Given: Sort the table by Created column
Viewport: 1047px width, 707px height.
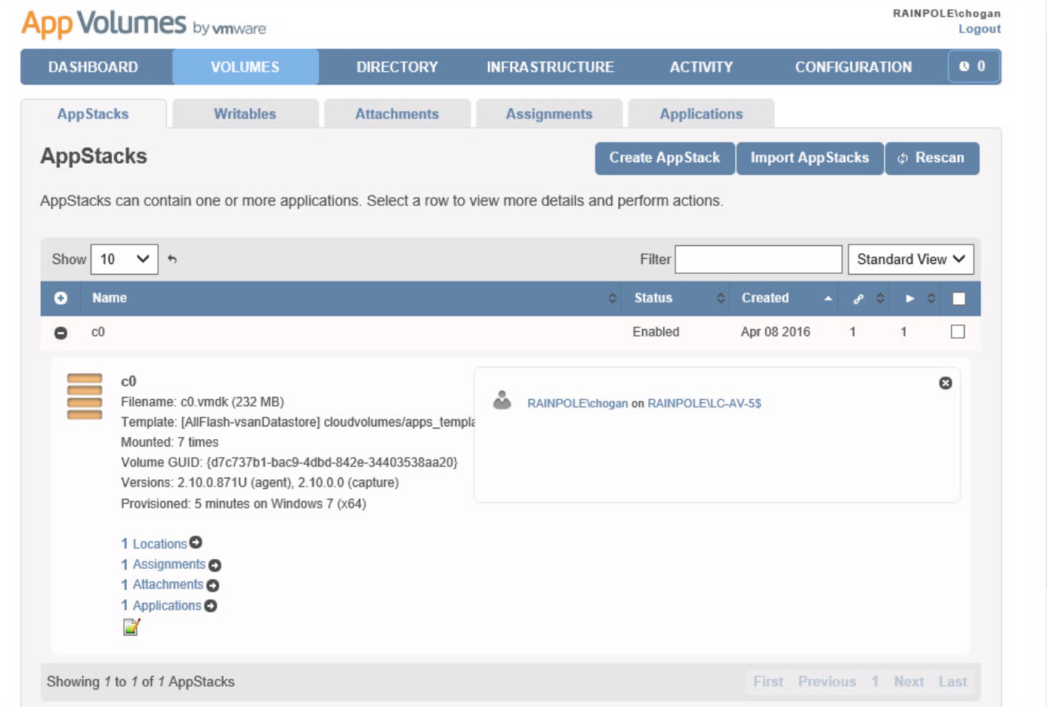Looking at the screenshot, I should click(764, 298).
